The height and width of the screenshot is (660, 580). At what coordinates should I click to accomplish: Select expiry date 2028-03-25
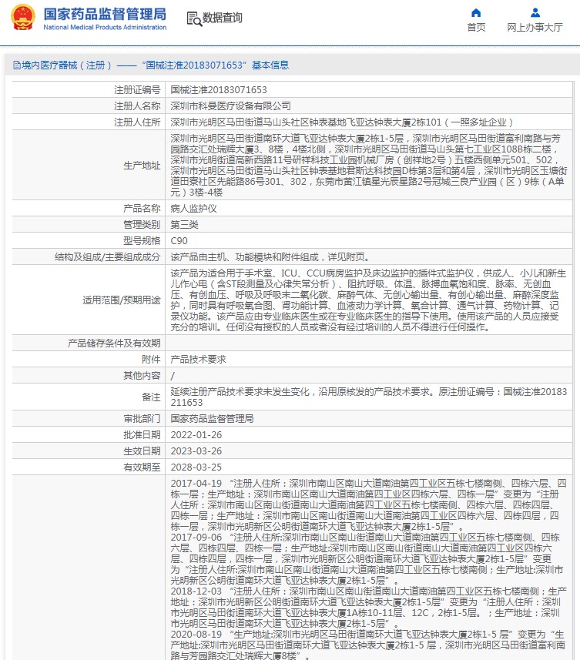[196, 467]
